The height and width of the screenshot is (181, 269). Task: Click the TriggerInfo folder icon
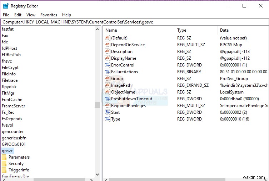coord(4,170)
